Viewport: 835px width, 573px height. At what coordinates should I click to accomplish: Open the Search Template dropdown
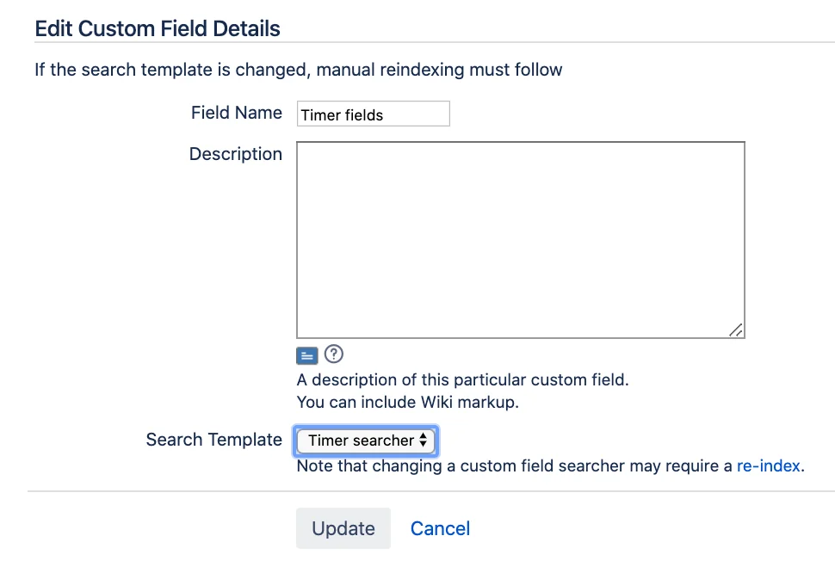click(x=366, y=441)
